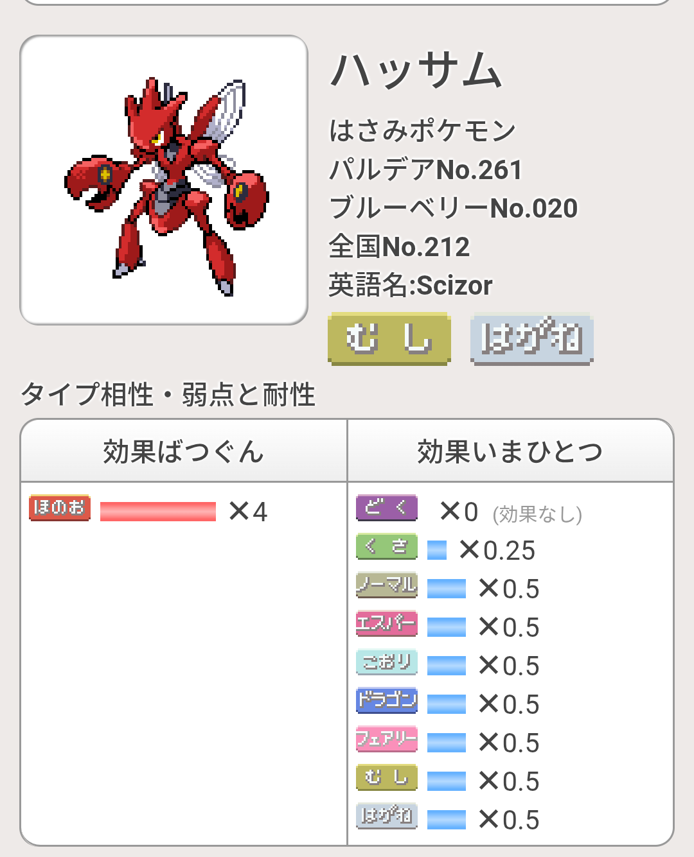Click the はがね type badge under Scizor's name
This screenshot has width=694, height=857.
coord(531,338)
